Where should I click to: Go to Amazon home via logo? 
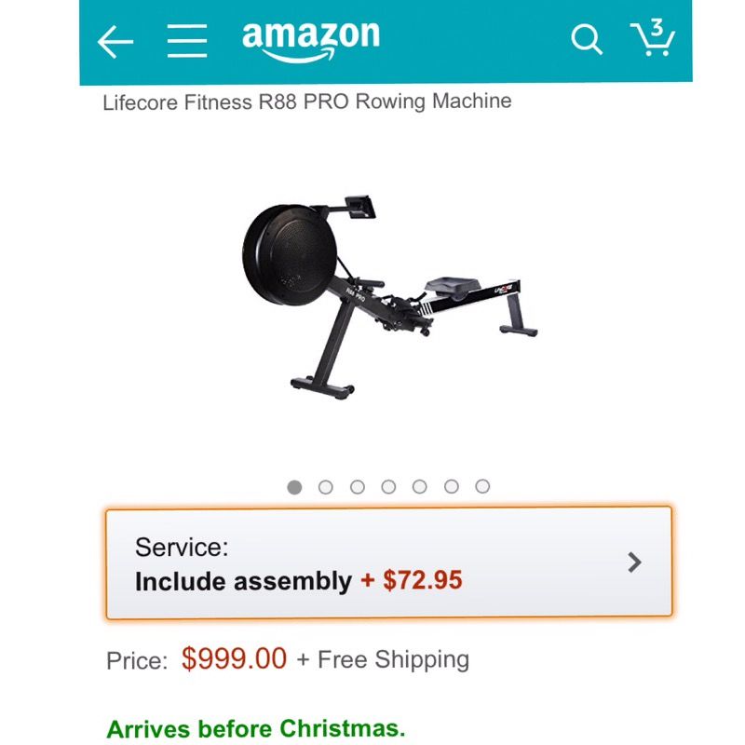pos(311,41)
